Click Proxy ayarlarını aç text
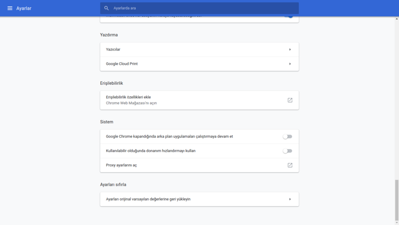 click(121, 165)
